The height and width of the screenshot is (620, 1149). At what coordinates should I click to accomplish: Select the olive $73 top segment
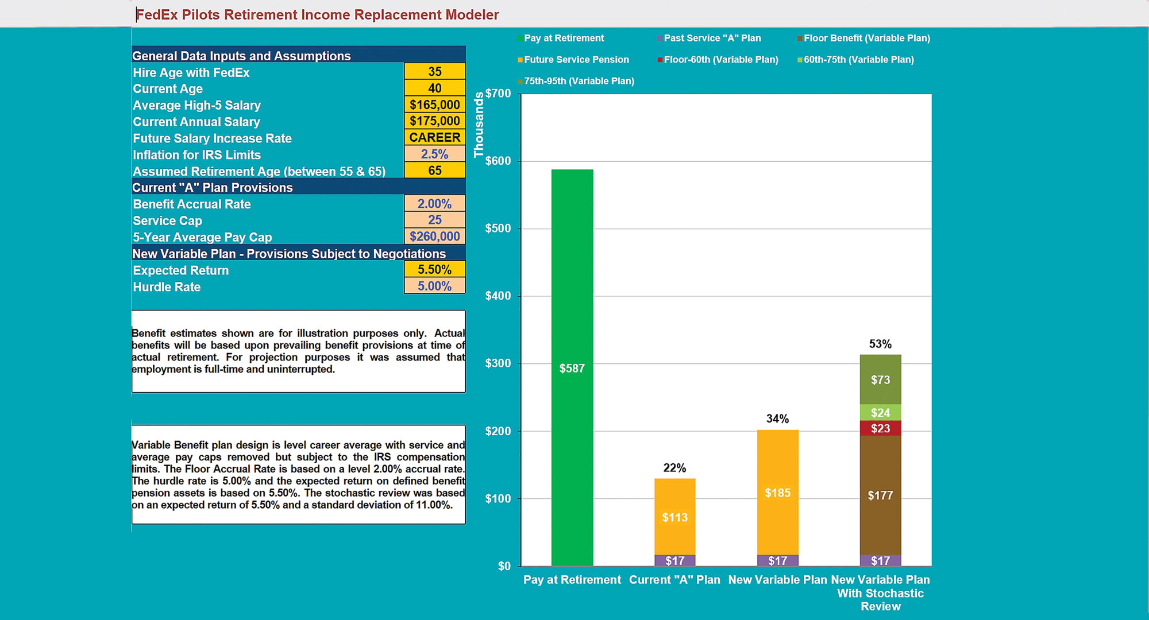(881, 379)
